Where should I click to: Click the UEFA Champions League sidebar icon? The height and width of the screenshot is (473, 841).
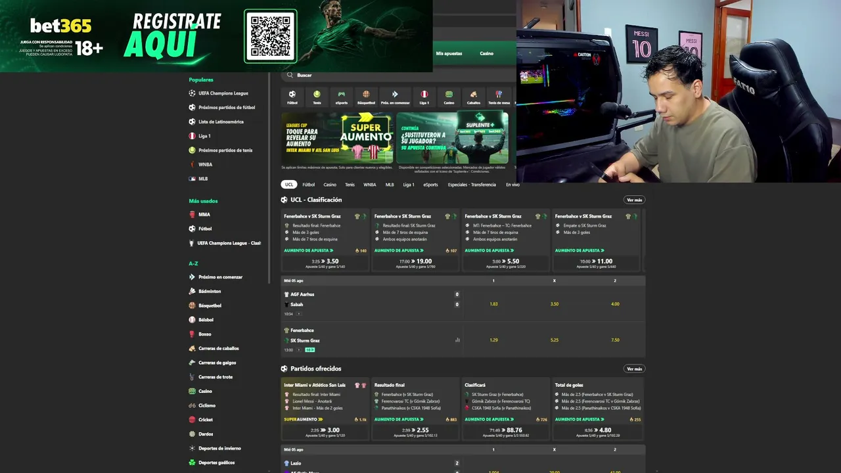tap(193, 93)
